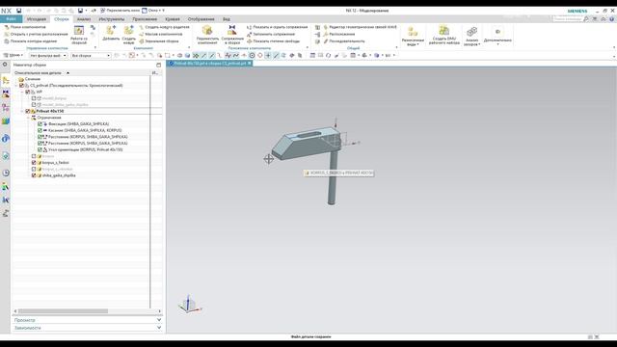This screenshot has width=617, height=347.
Task: Click the search magnifier icon near command finder
Action: coord(586,19)
